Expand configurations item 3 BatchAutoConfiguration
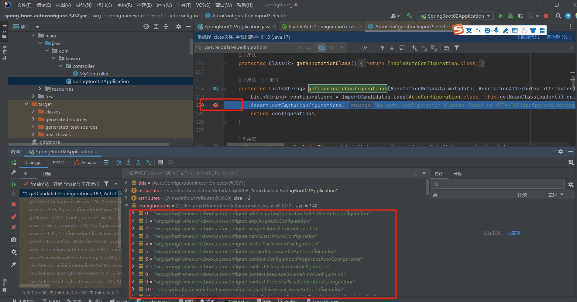 pos(133,236)
